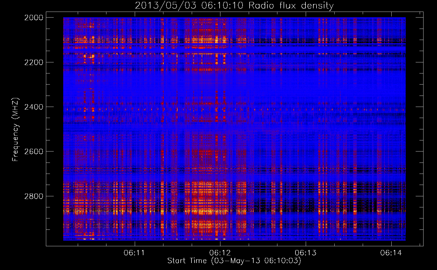
Task: Click the plot title '2013/05/03 06:10:10 Radio flux density'
Action: tap(234, 5)
